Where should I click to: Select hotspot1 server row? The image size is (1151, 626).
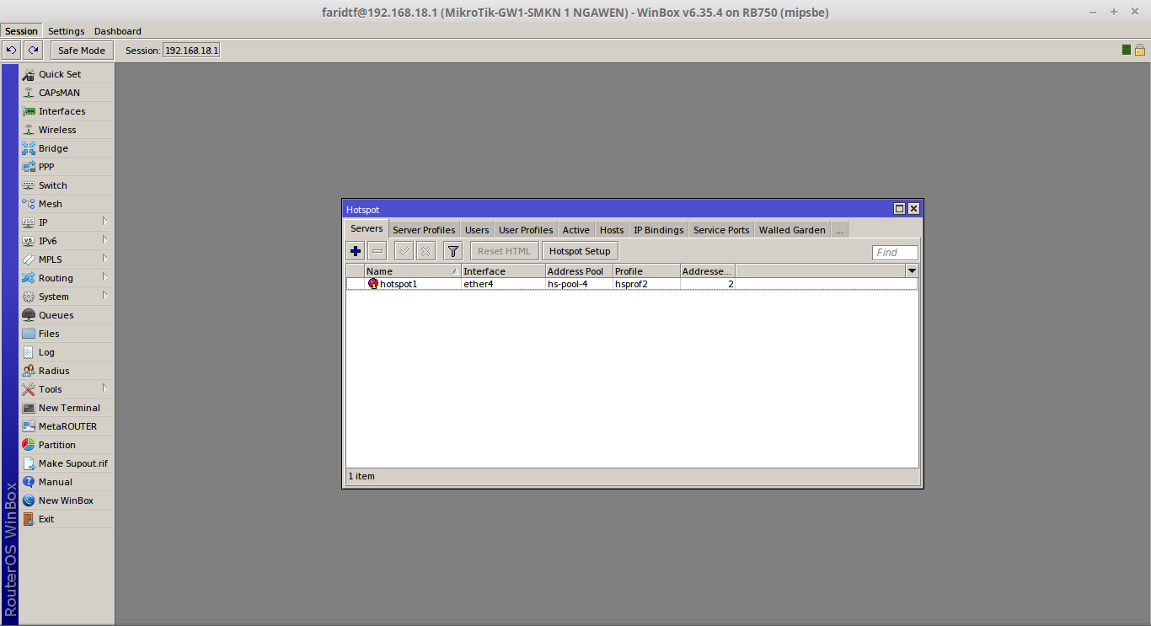[632, 284]
